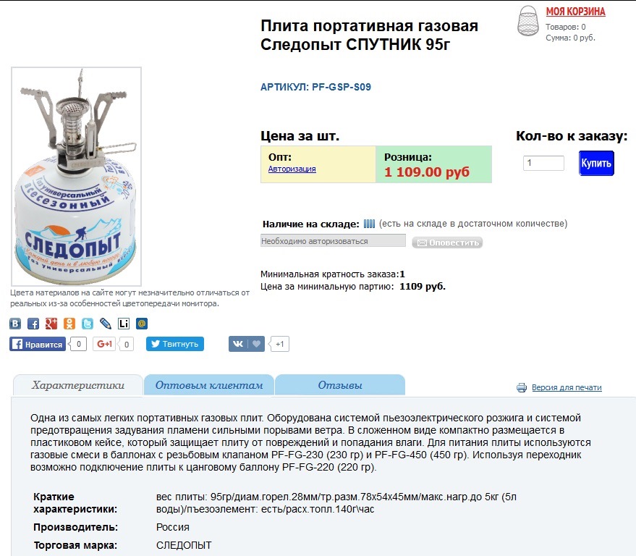636x556 pixels.
Task: Click the Твитнуть button
Action: click(x=175, y=344)
